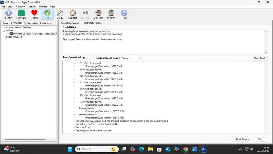Select the Other Devices tree node
Screen dimensions: 273x154
tap(14, 37)
